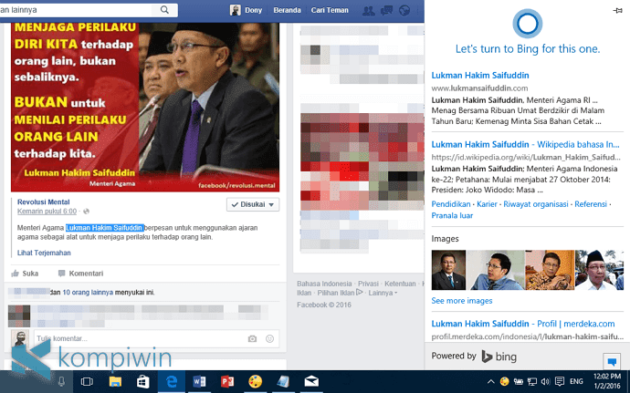Open first Bing image thumbnail, man in suit
Viewport: 630px width, 393px height.
coord(448,270)
